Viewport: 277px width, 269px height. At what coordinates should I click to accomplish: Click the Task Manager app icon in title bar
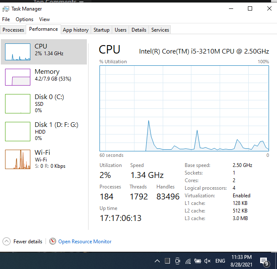6,9
